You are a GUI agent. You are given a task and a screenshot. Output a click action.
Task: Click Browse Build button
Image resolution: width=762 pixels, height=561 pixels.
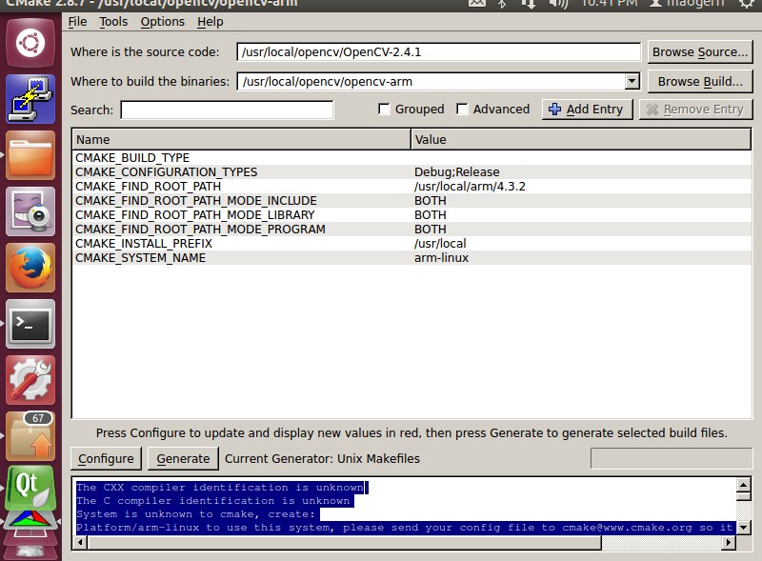click(x=700, y=82)
